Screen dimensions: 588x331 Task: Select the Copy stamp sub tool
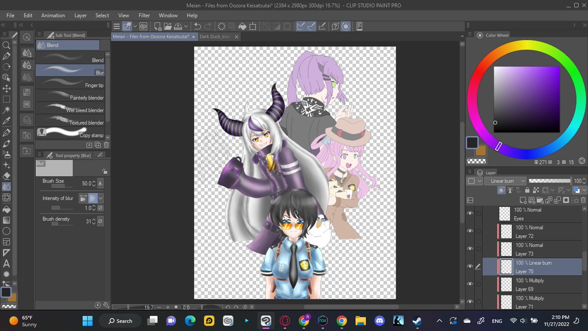[70, 132]
